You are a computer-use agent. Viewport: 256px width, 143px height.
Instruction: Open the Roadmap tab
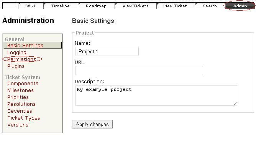click(x=96, y=6)
